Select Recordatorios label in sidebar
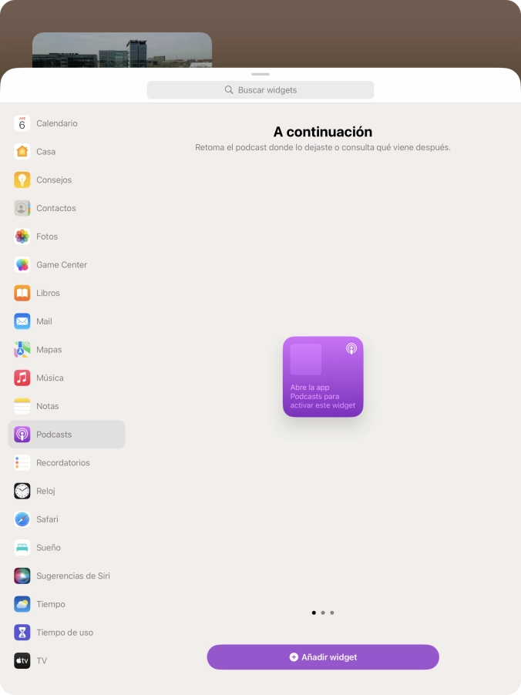The height and width of the screenshot is (695, 521). point(63,463)
